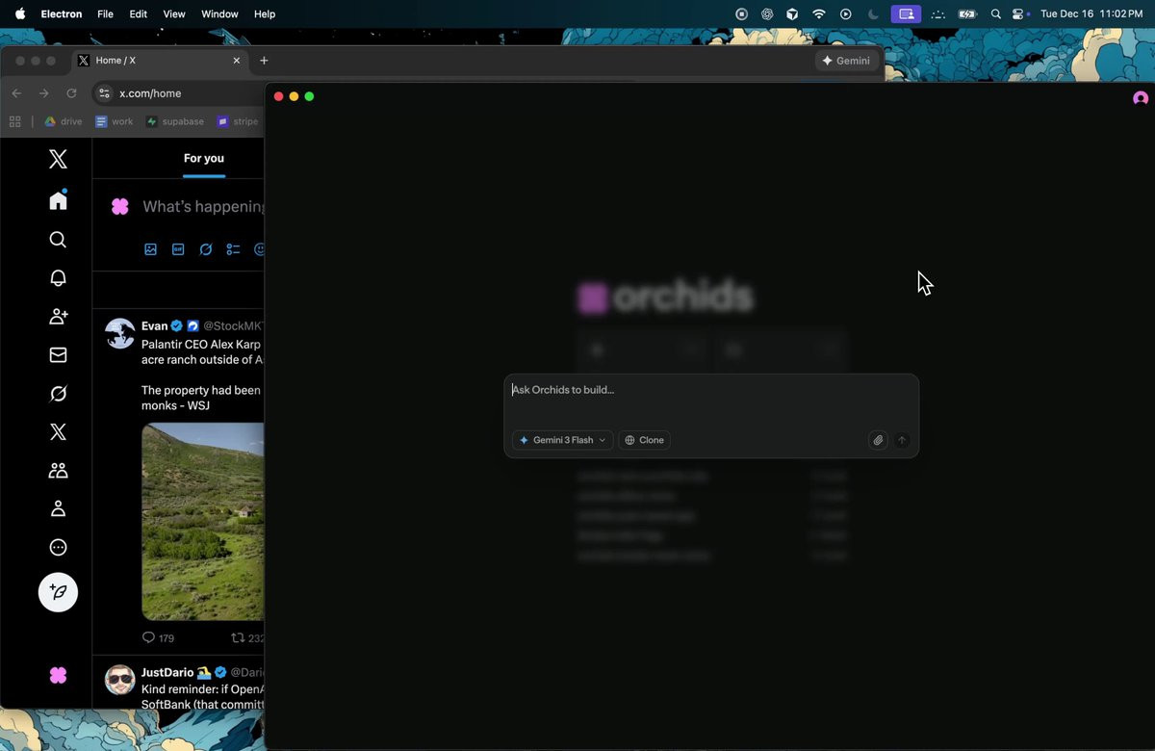
Task: Open the Help menu
Action: coord(265,14)
